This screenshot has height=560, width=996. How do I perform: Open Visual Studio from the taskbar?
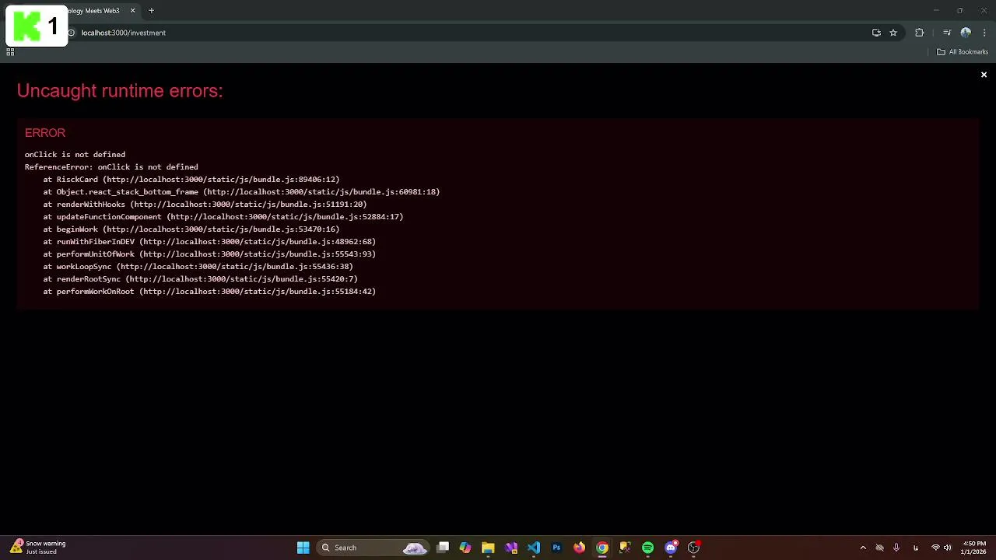[511, 548]
